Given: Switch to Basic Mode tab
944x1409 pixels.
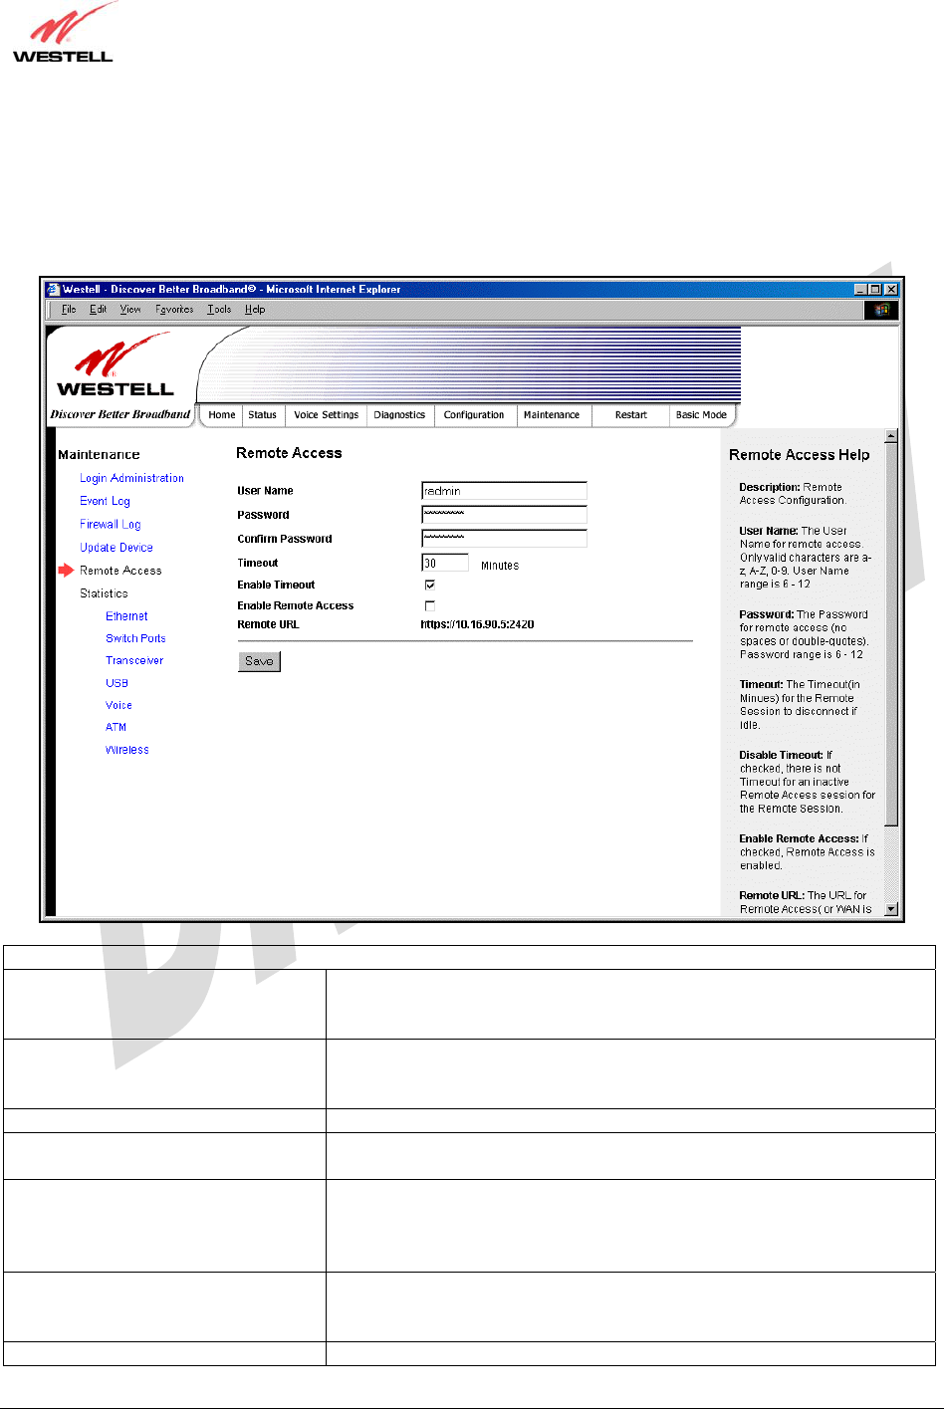Looking at the screenshot, I should point(701,415).
